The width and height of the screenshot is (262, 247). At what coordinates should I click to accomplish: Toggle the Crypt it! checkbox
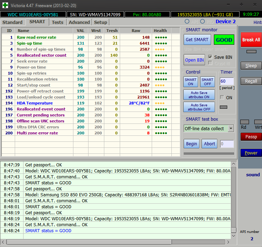[210, 63]
